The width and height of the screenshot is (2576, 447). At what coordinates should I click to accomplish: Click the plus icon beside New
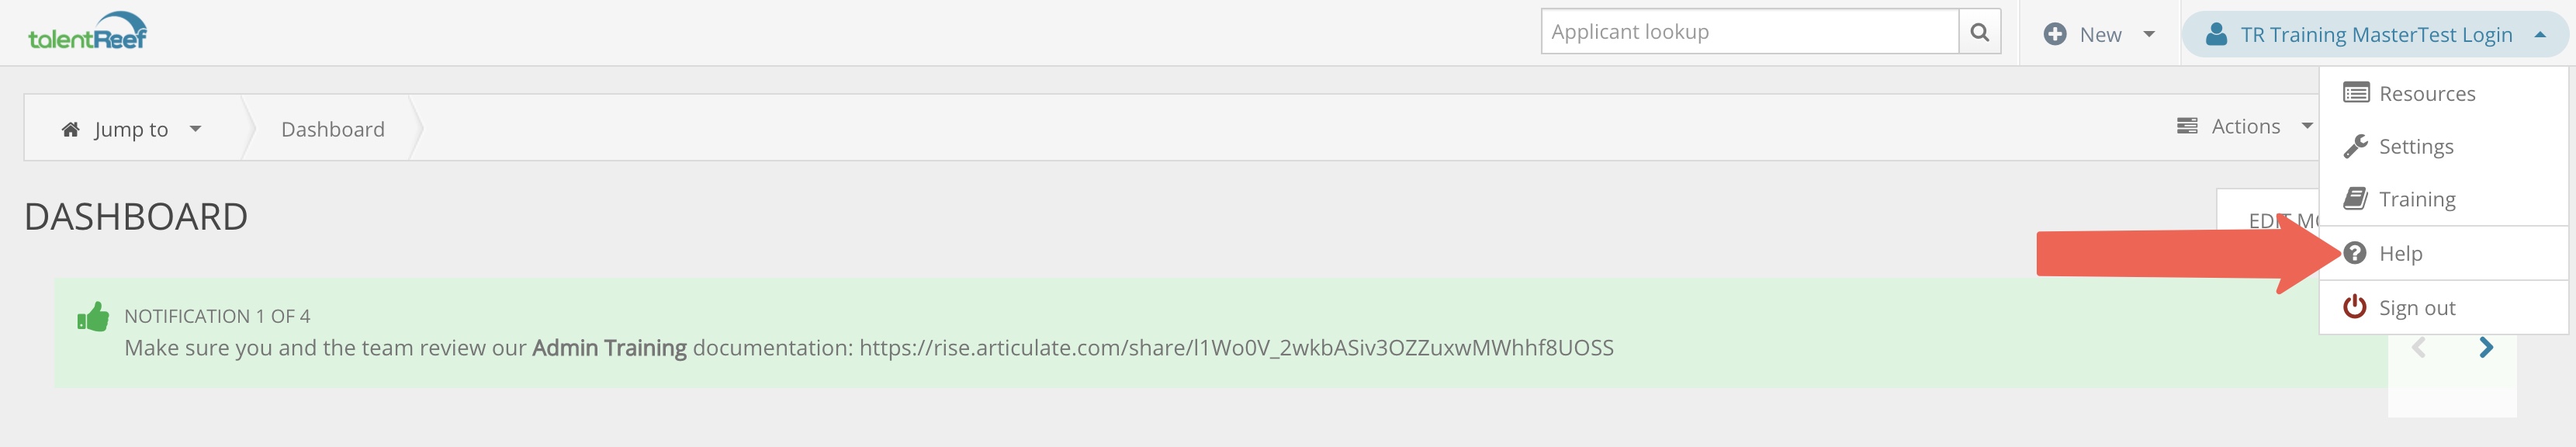click(2055, 34)
